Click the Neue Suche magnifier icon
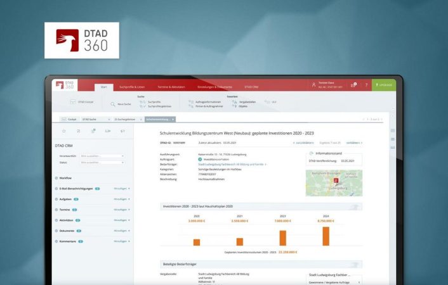 [114, 103]
